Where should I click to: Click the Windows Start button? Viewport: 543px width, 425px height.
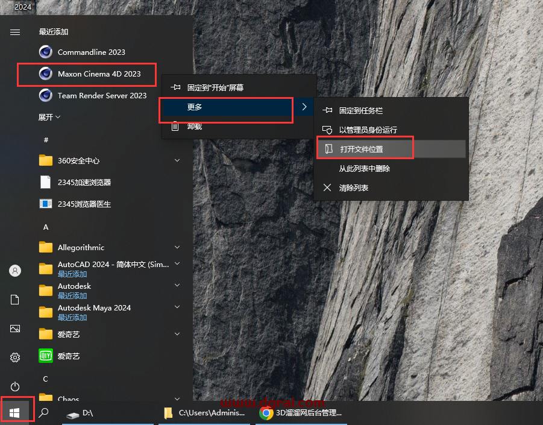(x=15, y=413)
